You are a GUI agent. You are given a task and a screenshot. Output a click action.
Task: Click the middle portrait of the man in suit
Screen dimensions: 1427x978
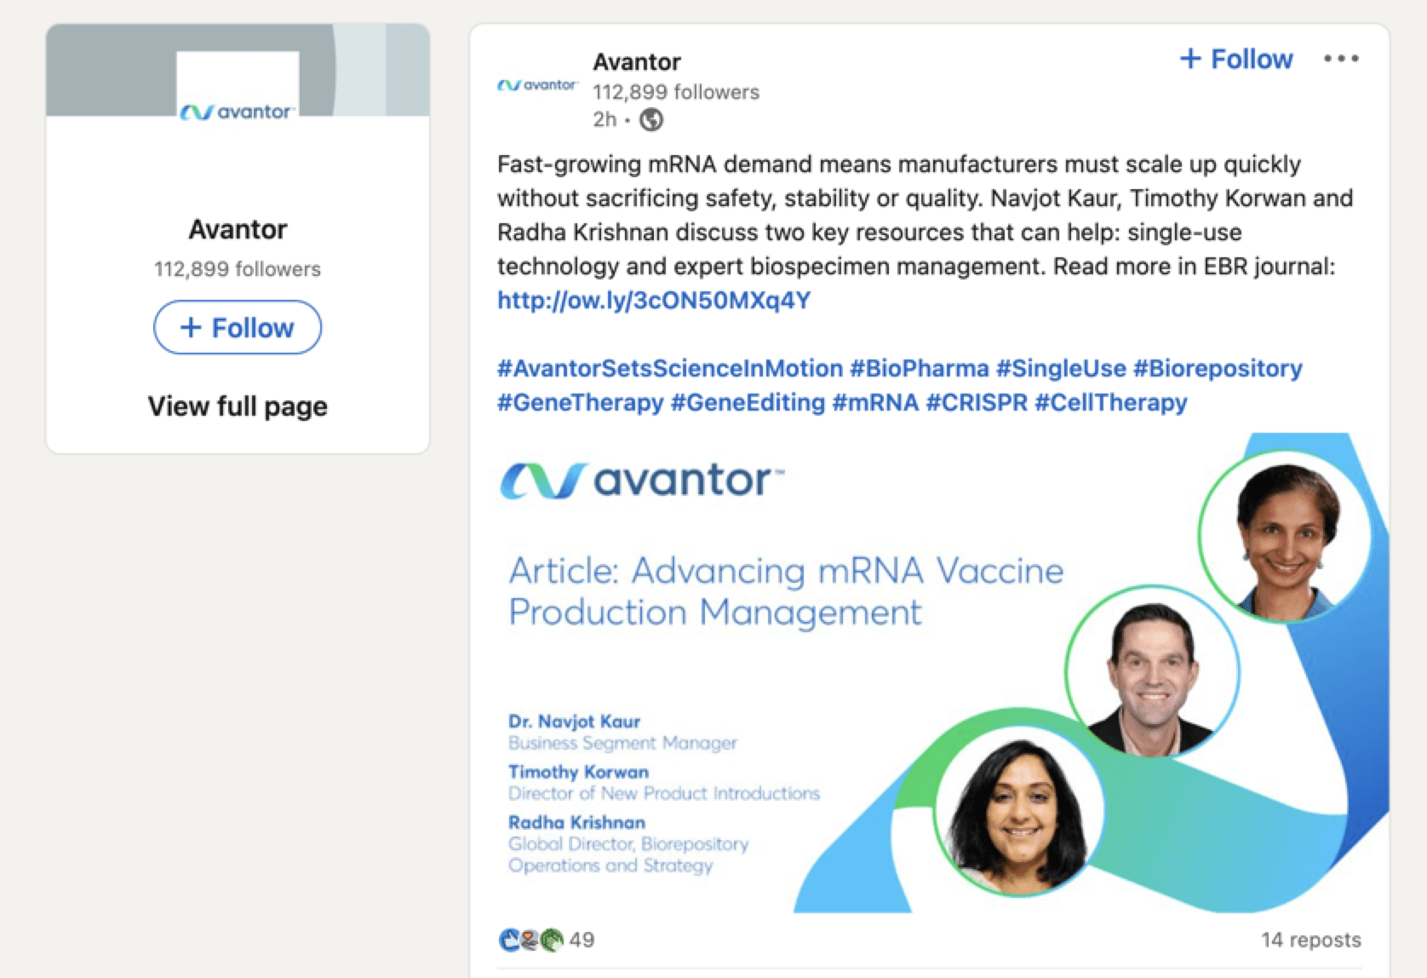(x=1153, y=671)
